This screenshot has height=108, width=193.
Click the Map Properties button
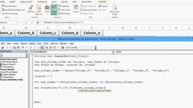coord(88,6)
